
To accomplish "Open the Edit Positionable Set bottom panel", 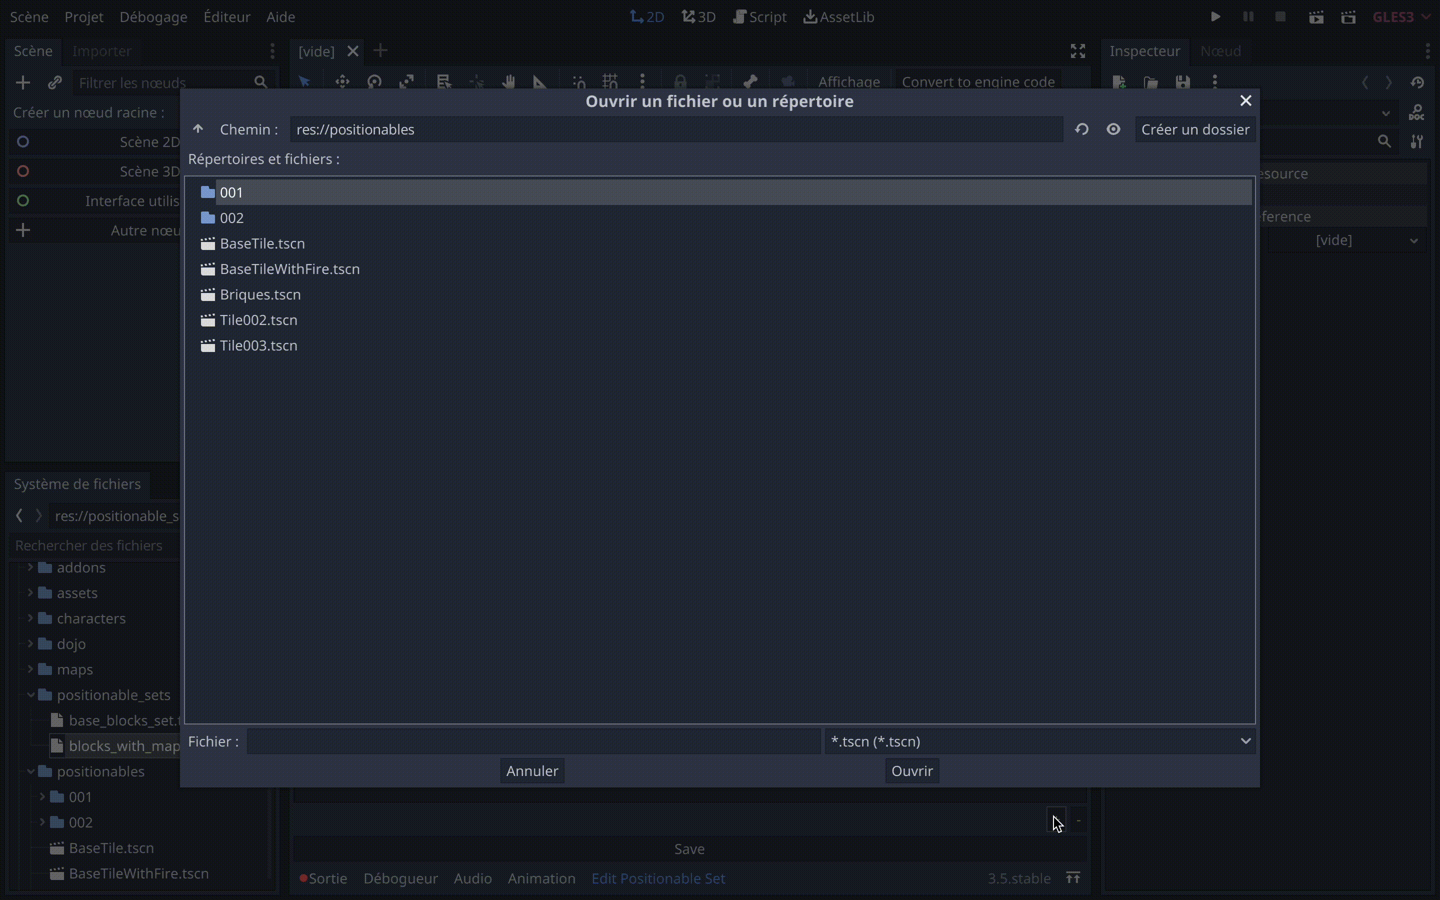I will 658,878.
